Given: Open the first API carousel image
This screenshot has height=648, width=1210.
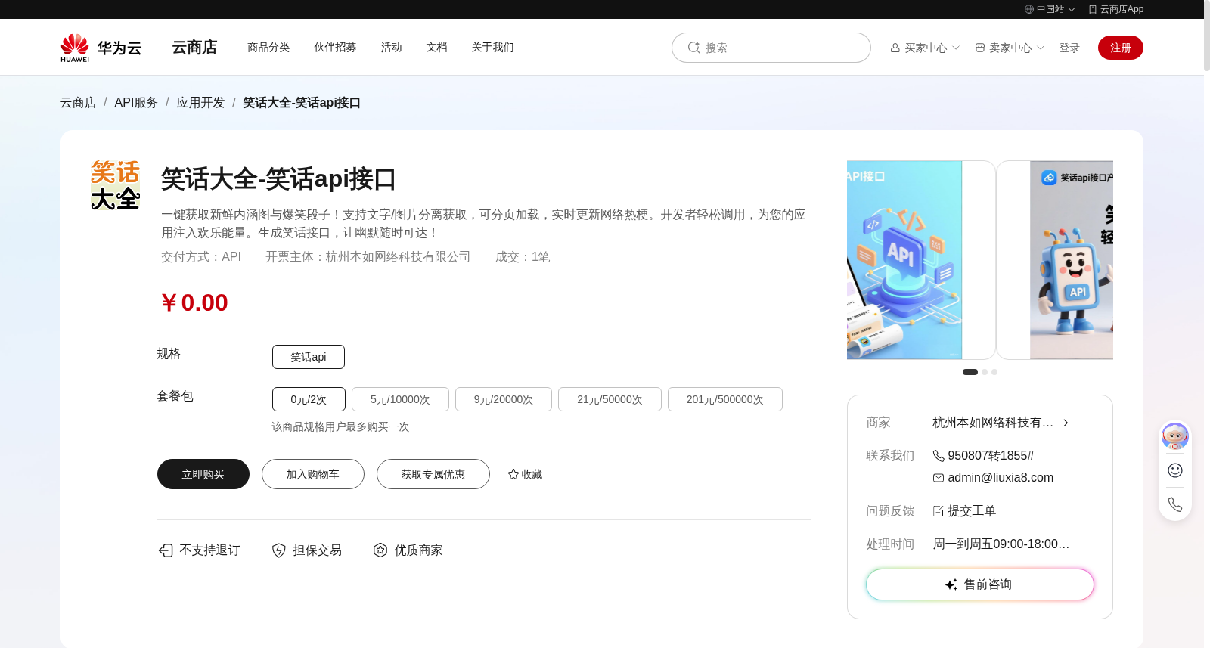Looking at the screenshot, I should tap(921, 260).
